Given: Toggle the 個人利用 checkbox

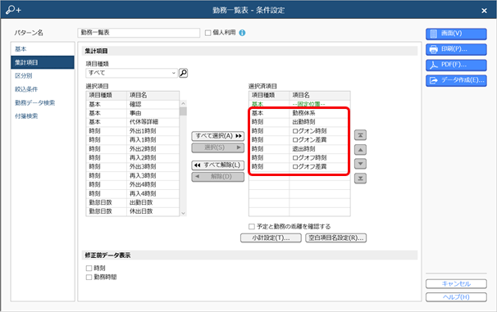Looking at the screenshot, I should click(x=208, y=33).
